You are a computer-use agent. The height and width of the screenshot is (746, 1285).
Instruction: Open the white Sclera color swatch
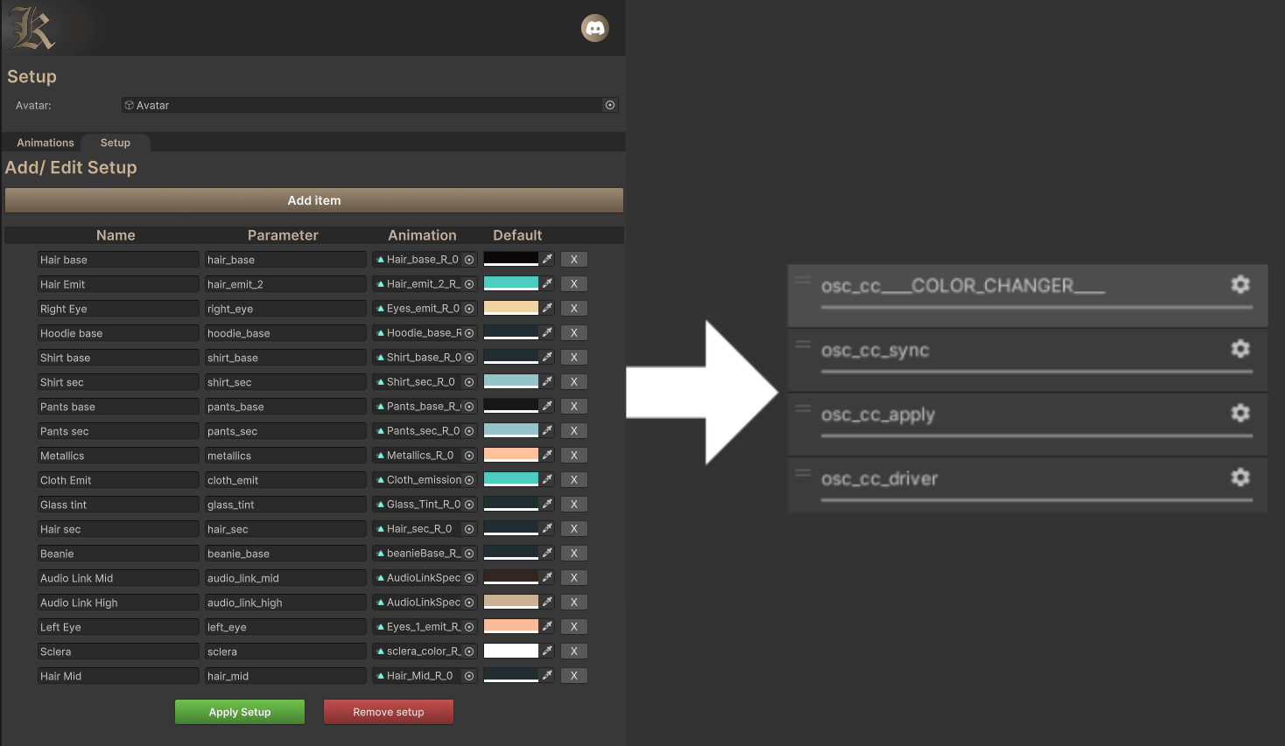[511, 651]
